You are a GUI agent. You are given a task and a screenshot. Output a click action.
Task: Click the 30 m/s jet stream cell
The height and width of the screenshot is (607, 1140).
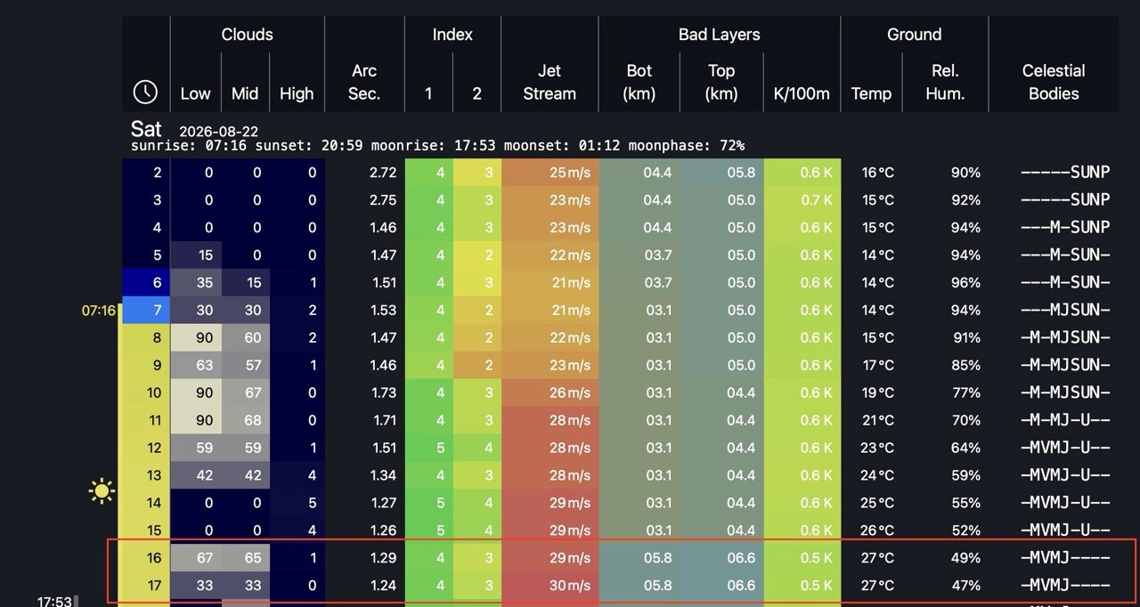tap(550, 586)
